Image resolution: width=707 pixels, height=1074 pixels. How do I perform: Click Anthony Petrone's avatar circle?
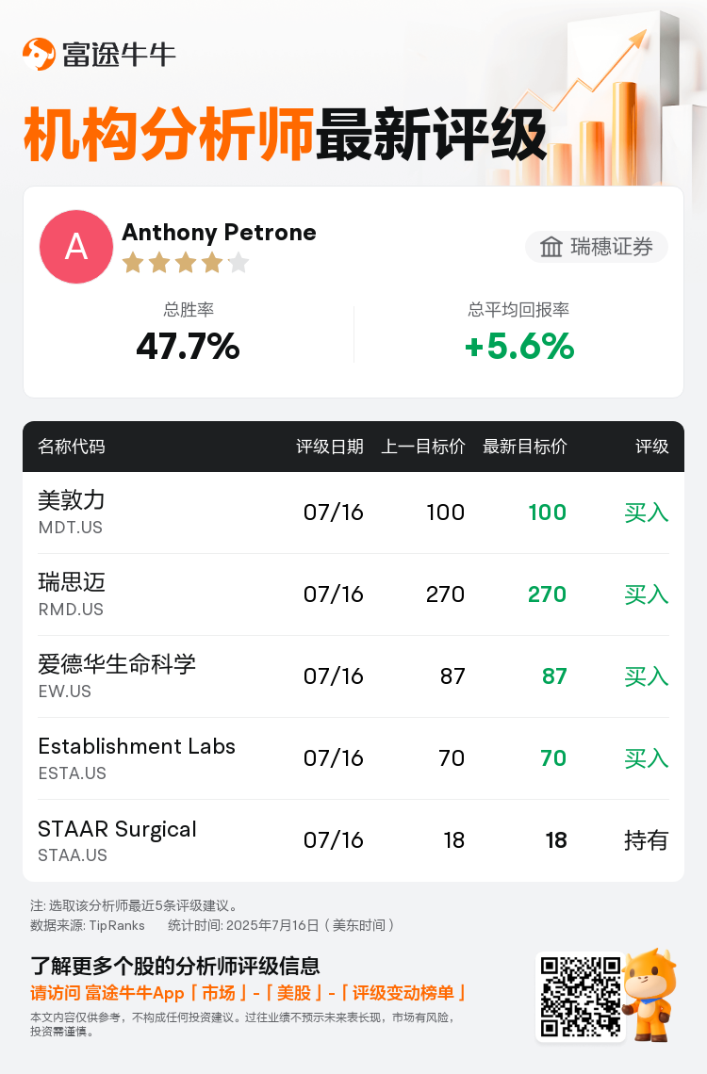click(76, 247)
